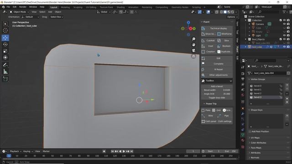The width and height of the screenshot is (292, 164).
Task: Click the Complete button in Fluent
Action: click(x=217, y=64)
